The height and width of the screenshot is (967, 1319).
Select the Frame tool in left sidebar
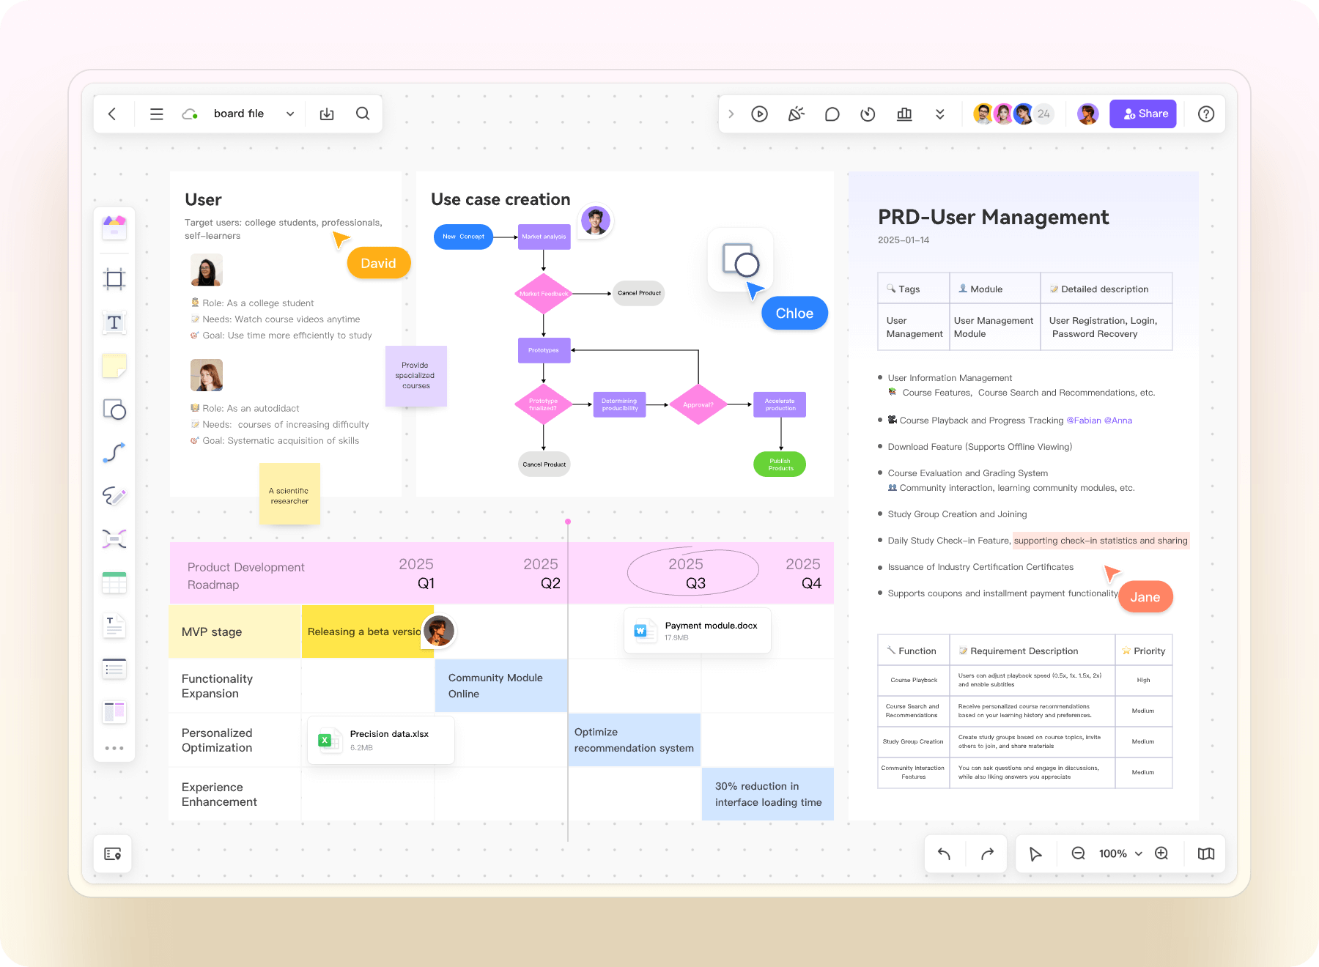114,279
